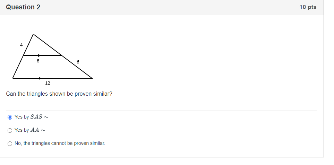The height and width of the screenshot is (165, 334).
Task: Click the triangle diagram image
Action: click(x=52, y=59)
